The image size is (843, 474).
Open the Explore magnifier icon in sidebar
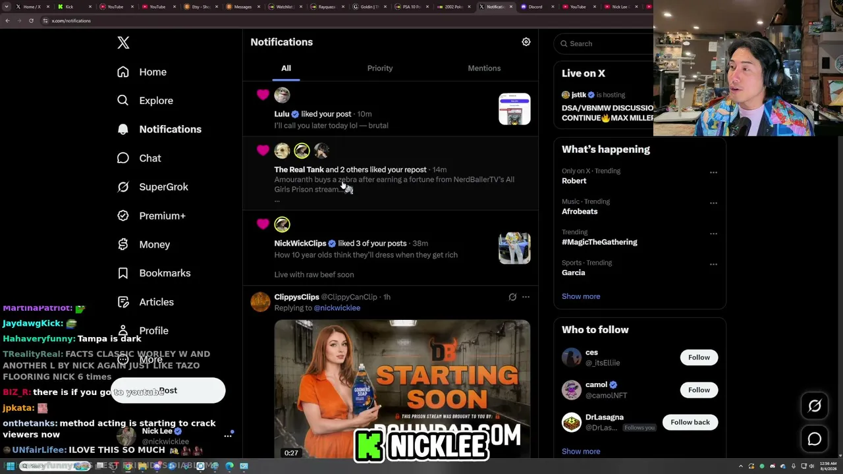tap(123, 101)
